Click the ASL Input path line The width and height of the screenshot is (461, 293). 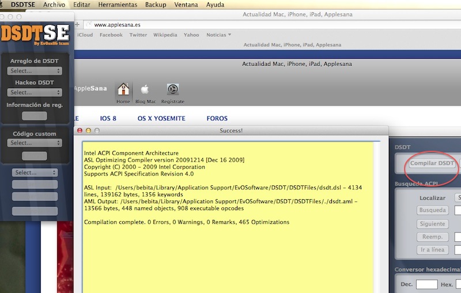223,191
